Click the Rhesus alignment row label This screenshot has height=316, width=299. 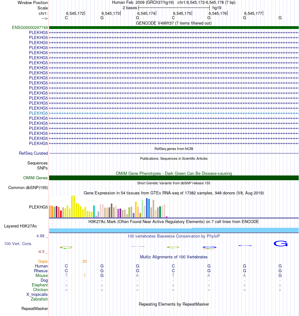click(41, 271)
